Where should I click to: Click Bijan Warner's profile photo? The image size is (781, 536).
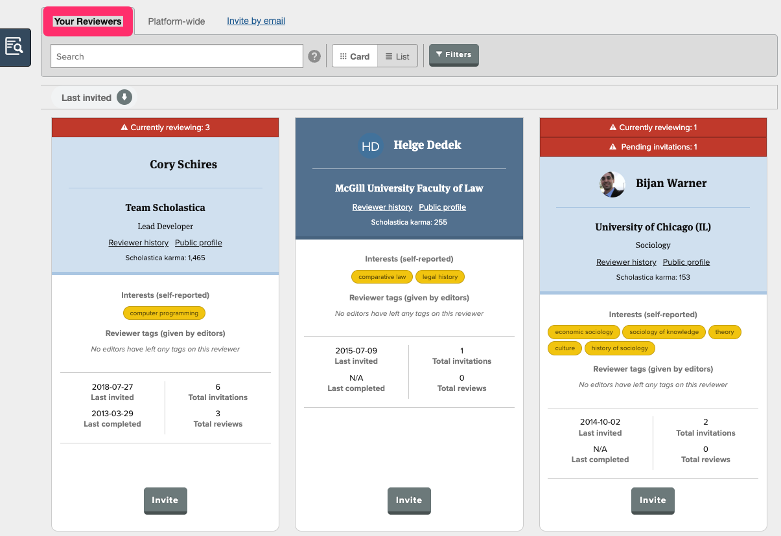[x=612, y=184]
